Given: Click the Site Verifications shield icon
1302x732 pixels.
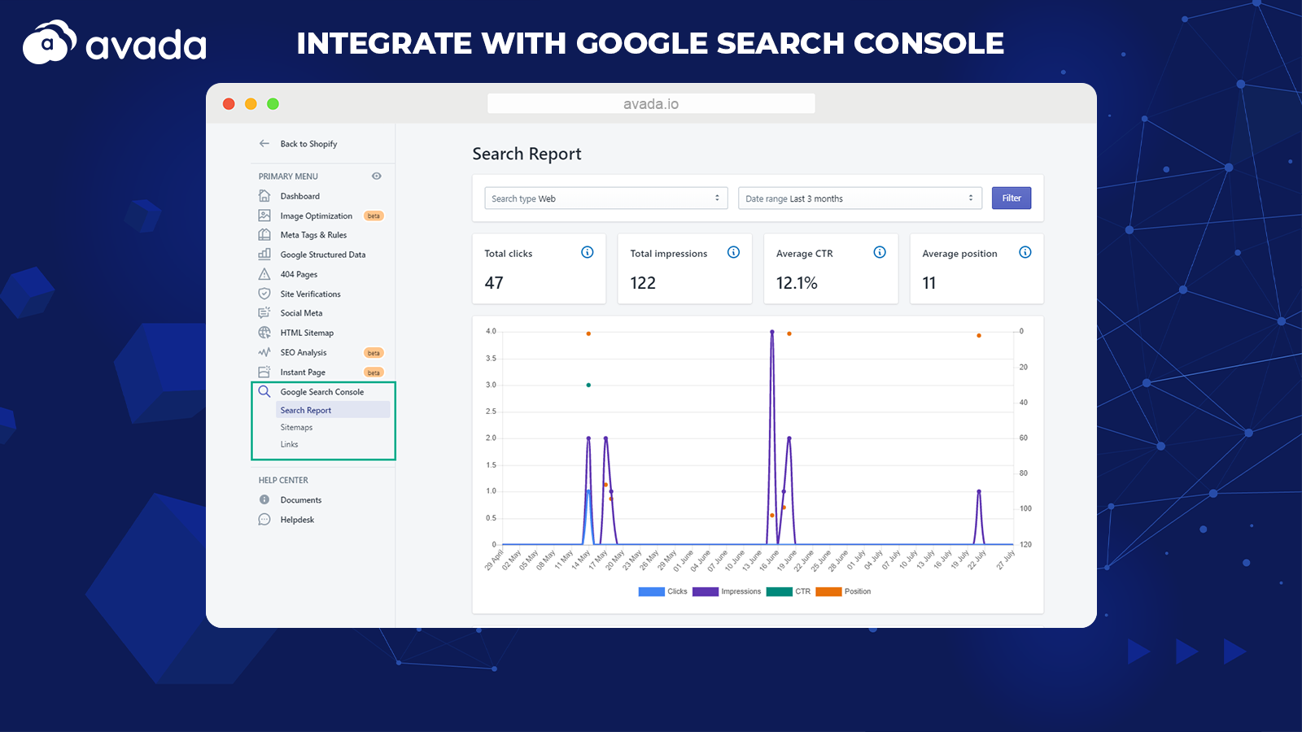Looking at the screenshot, I should click(x=264, y=294).
